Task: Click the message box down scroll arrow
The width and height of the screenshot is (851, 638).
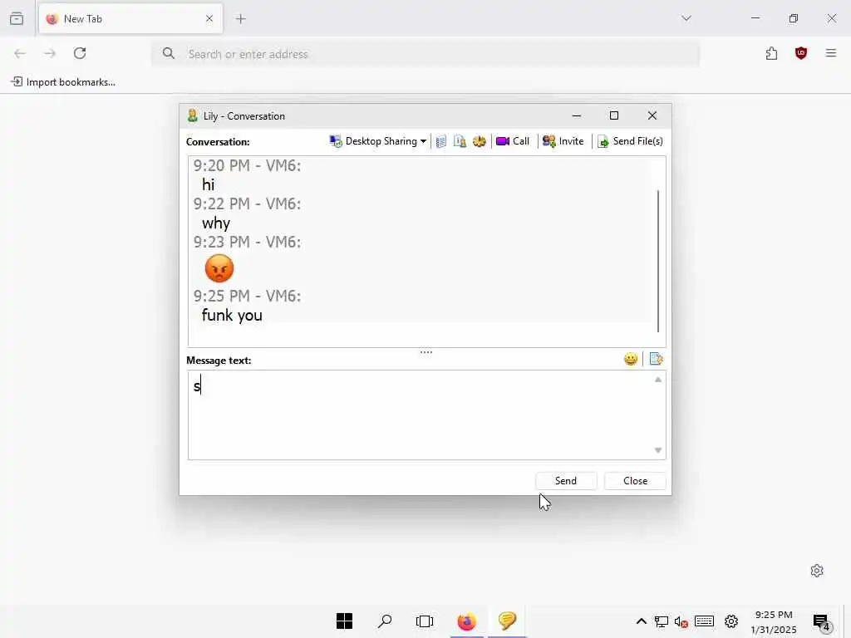Action: [658, 450]
